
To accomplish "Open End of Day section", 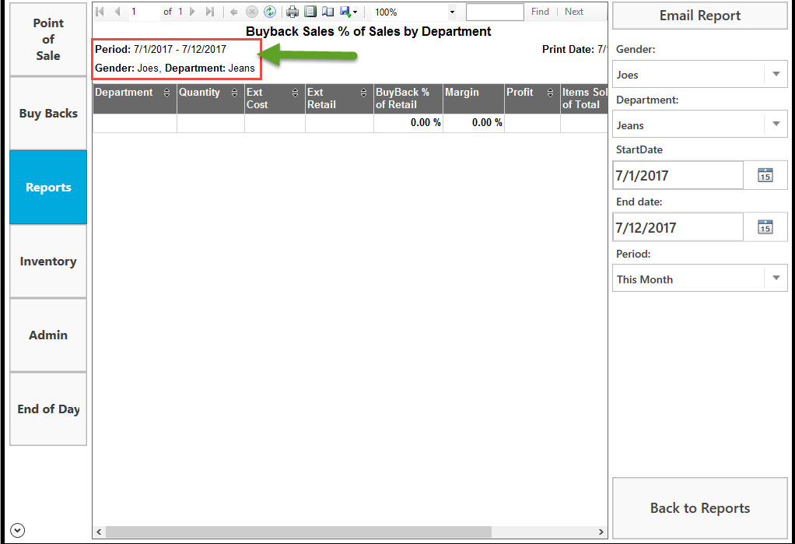I will point(48,409).
